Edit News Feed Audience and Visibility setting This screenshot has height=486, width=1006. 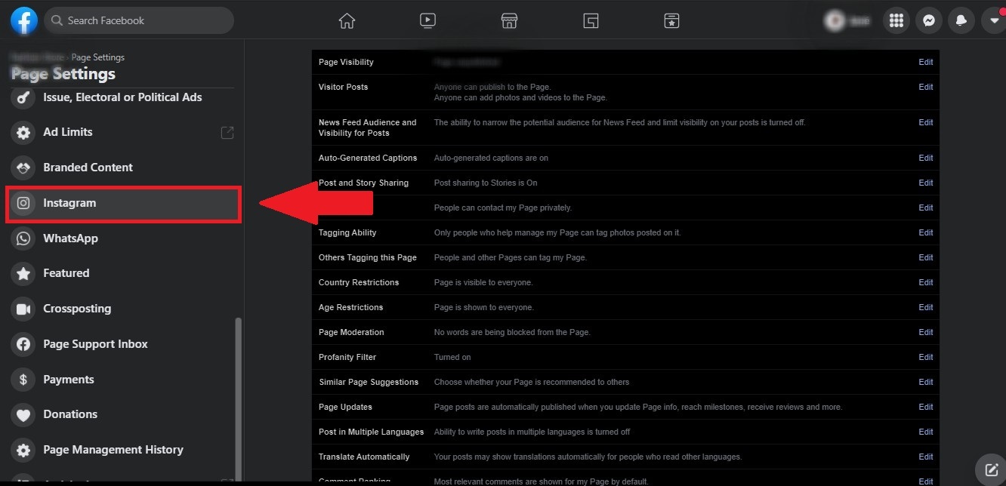coord(926,122)
